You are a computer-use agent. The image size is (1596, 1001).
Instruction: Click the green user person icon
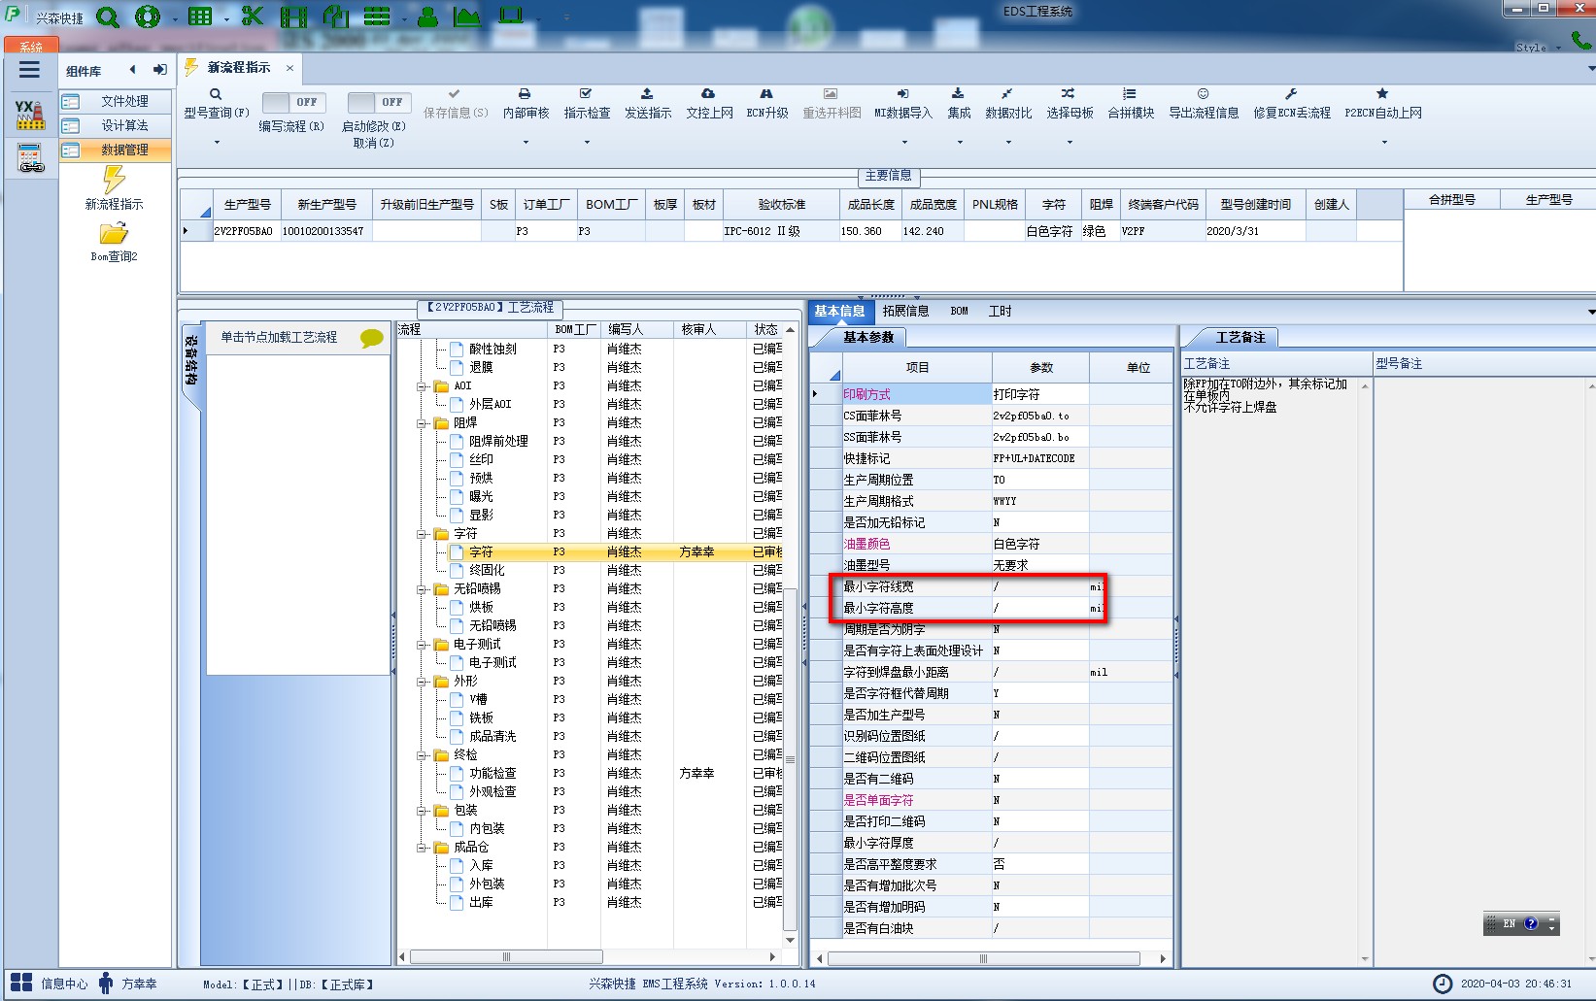click(x=427, y=17)
